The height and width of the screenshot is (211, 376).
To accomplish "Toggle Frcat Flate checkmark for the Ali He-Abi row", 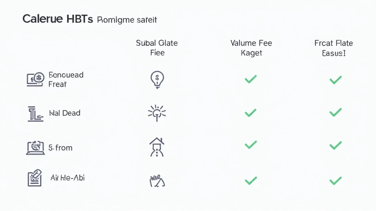I will 336,181.
